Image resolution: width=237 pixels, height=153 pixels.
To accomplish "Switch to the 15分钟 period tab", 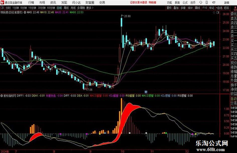I will tap(32, 8).
